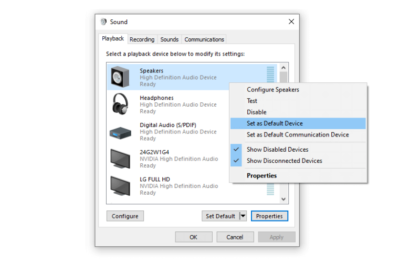Click the Sound window title icon
The height and width of the screenshot is (273, 420).
pyautogui.click(x=103, y=22)
